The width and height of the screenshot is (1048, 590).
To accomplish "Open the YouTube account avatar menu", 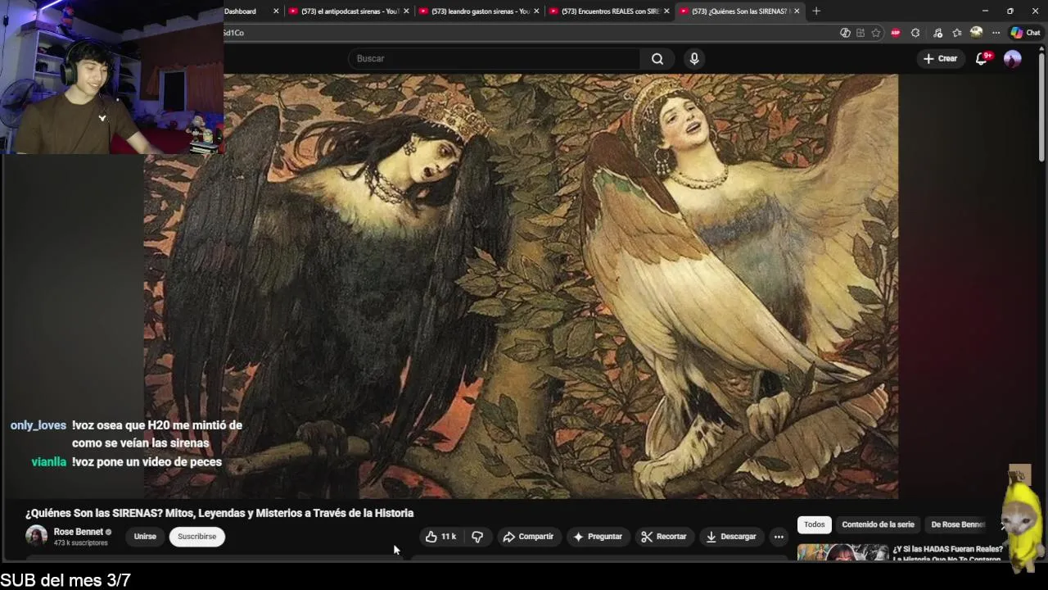I will click(1013, 58).
